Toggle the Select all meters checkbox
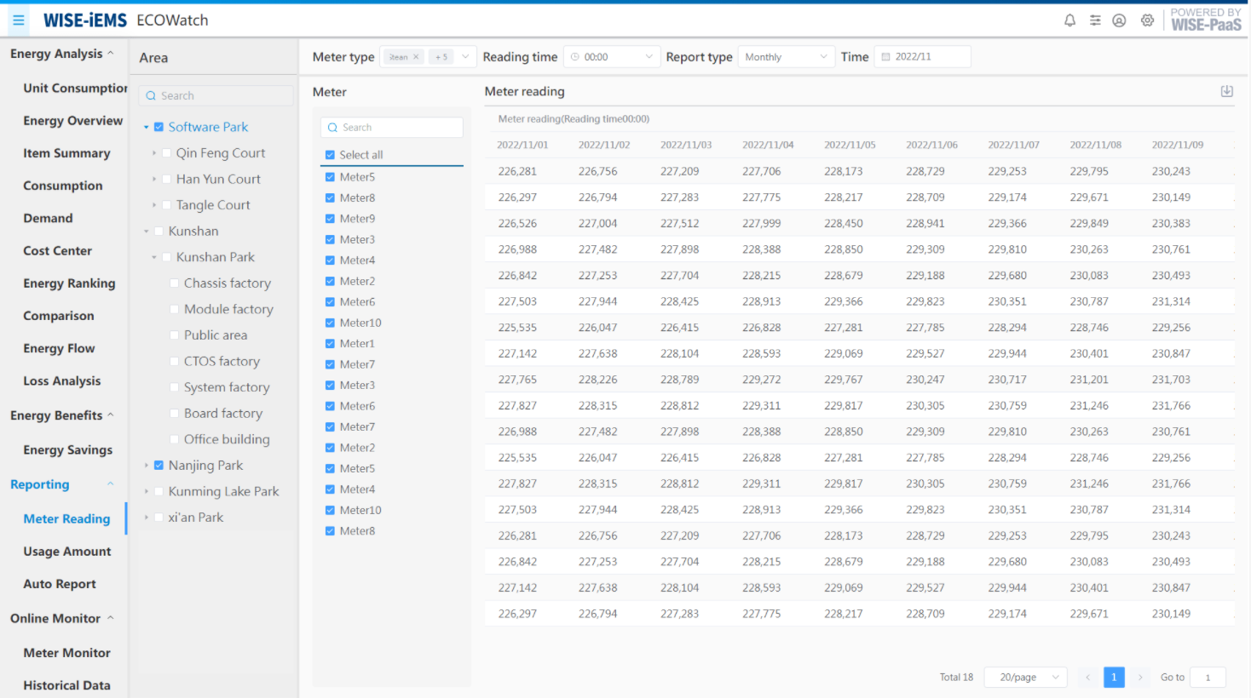The image size is (1251, 698). tap(330, 155)
